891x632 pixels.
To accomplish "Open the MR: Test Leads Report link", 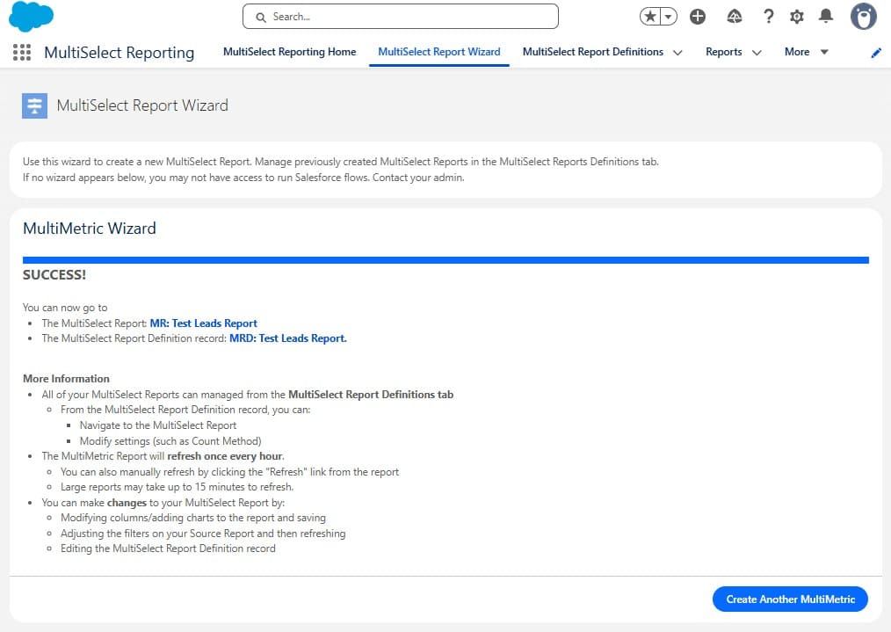I will click(x=204, y=323).
